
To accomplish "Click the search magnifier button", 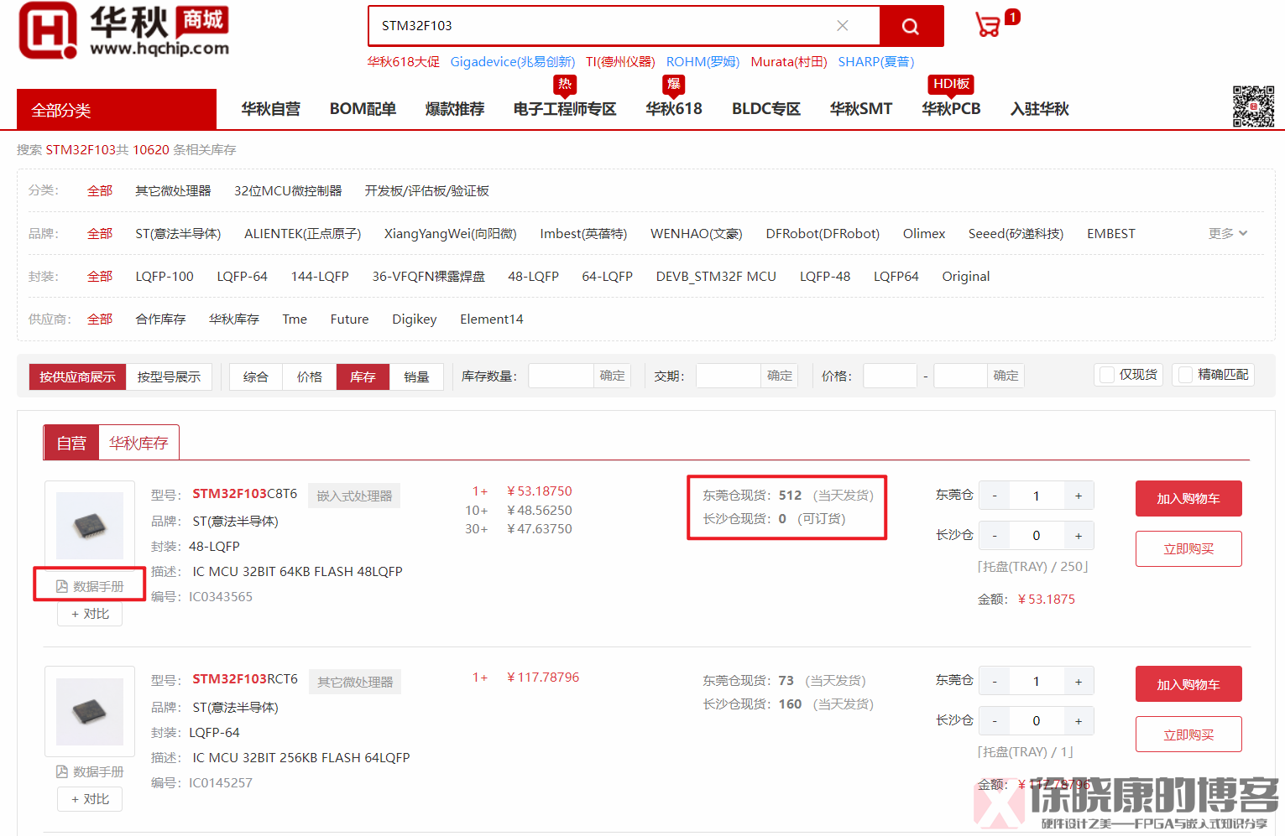I will 911,26.
